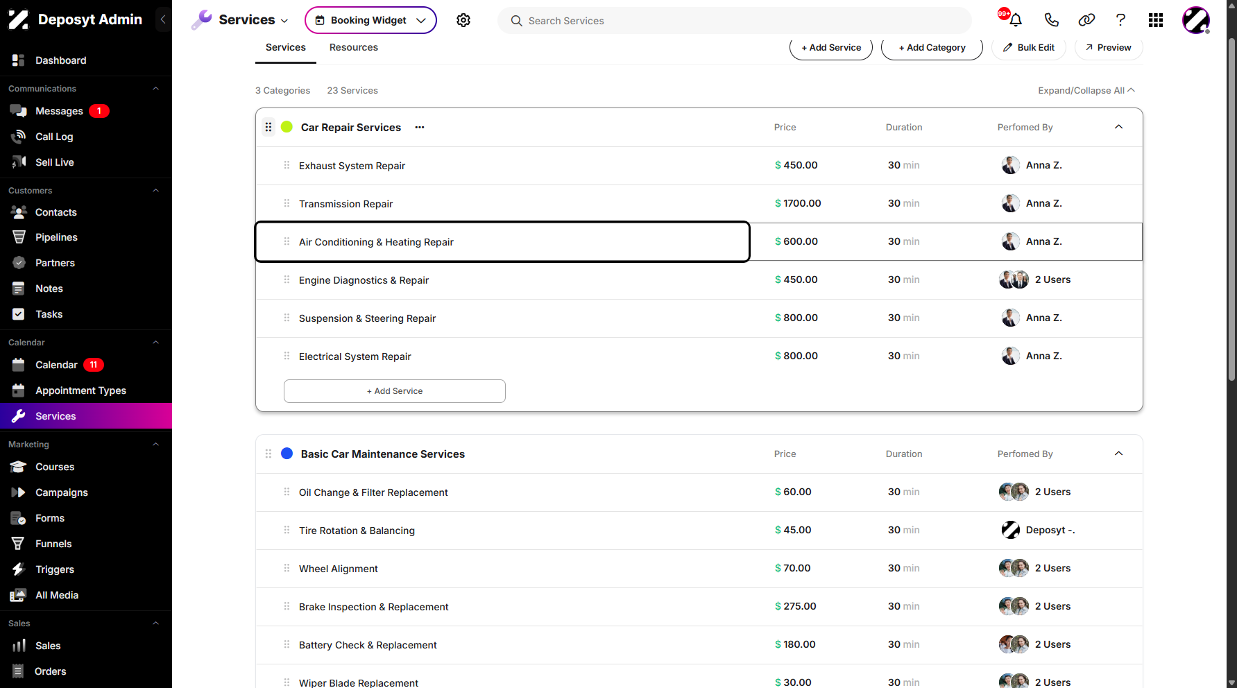Click the green Car Repair Services color dot
This screenshot has height=688, width=1237.
pos(287,127)
